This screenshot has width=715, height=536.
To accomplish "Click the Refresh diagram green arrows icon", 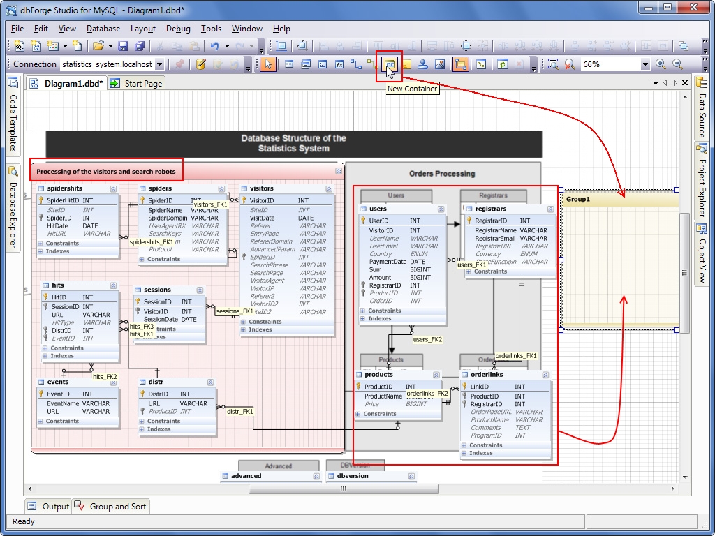I will pyautogui.click(x=503, y=64).
